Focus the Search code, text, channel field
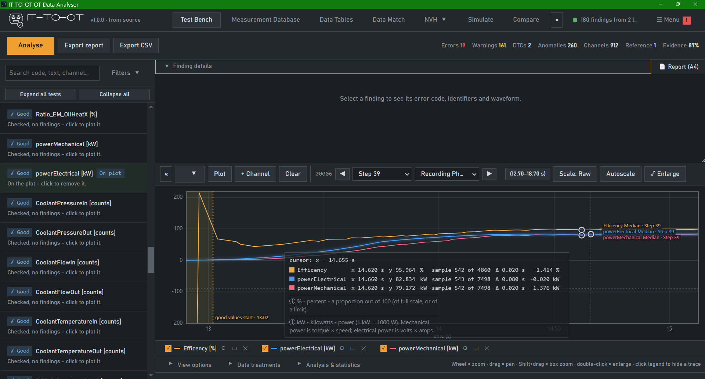This screenshot has width=705, height=379. [x=52, y=73]
